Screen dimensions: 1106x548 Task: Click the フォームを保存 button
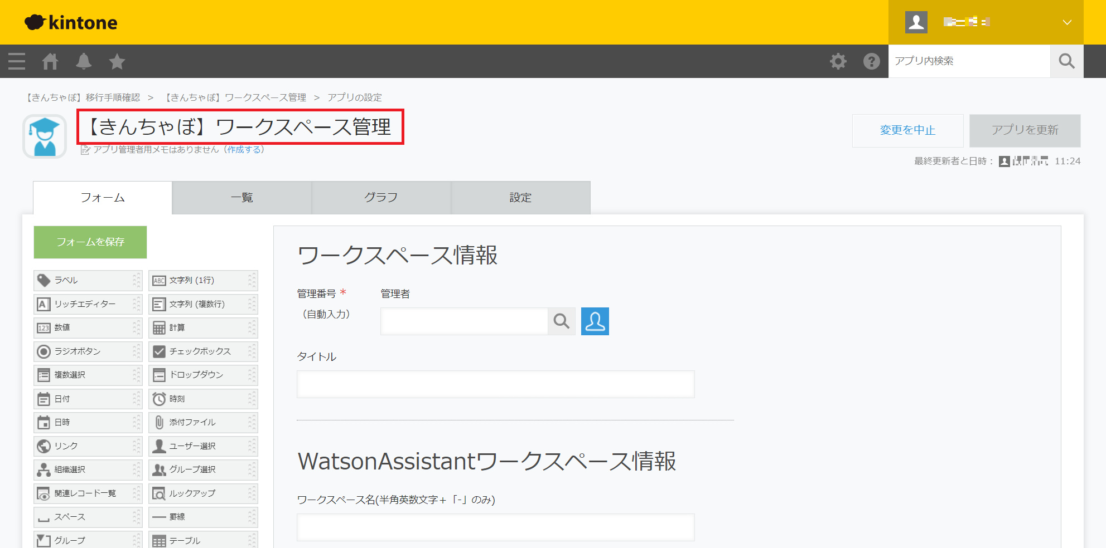[90, 242]
